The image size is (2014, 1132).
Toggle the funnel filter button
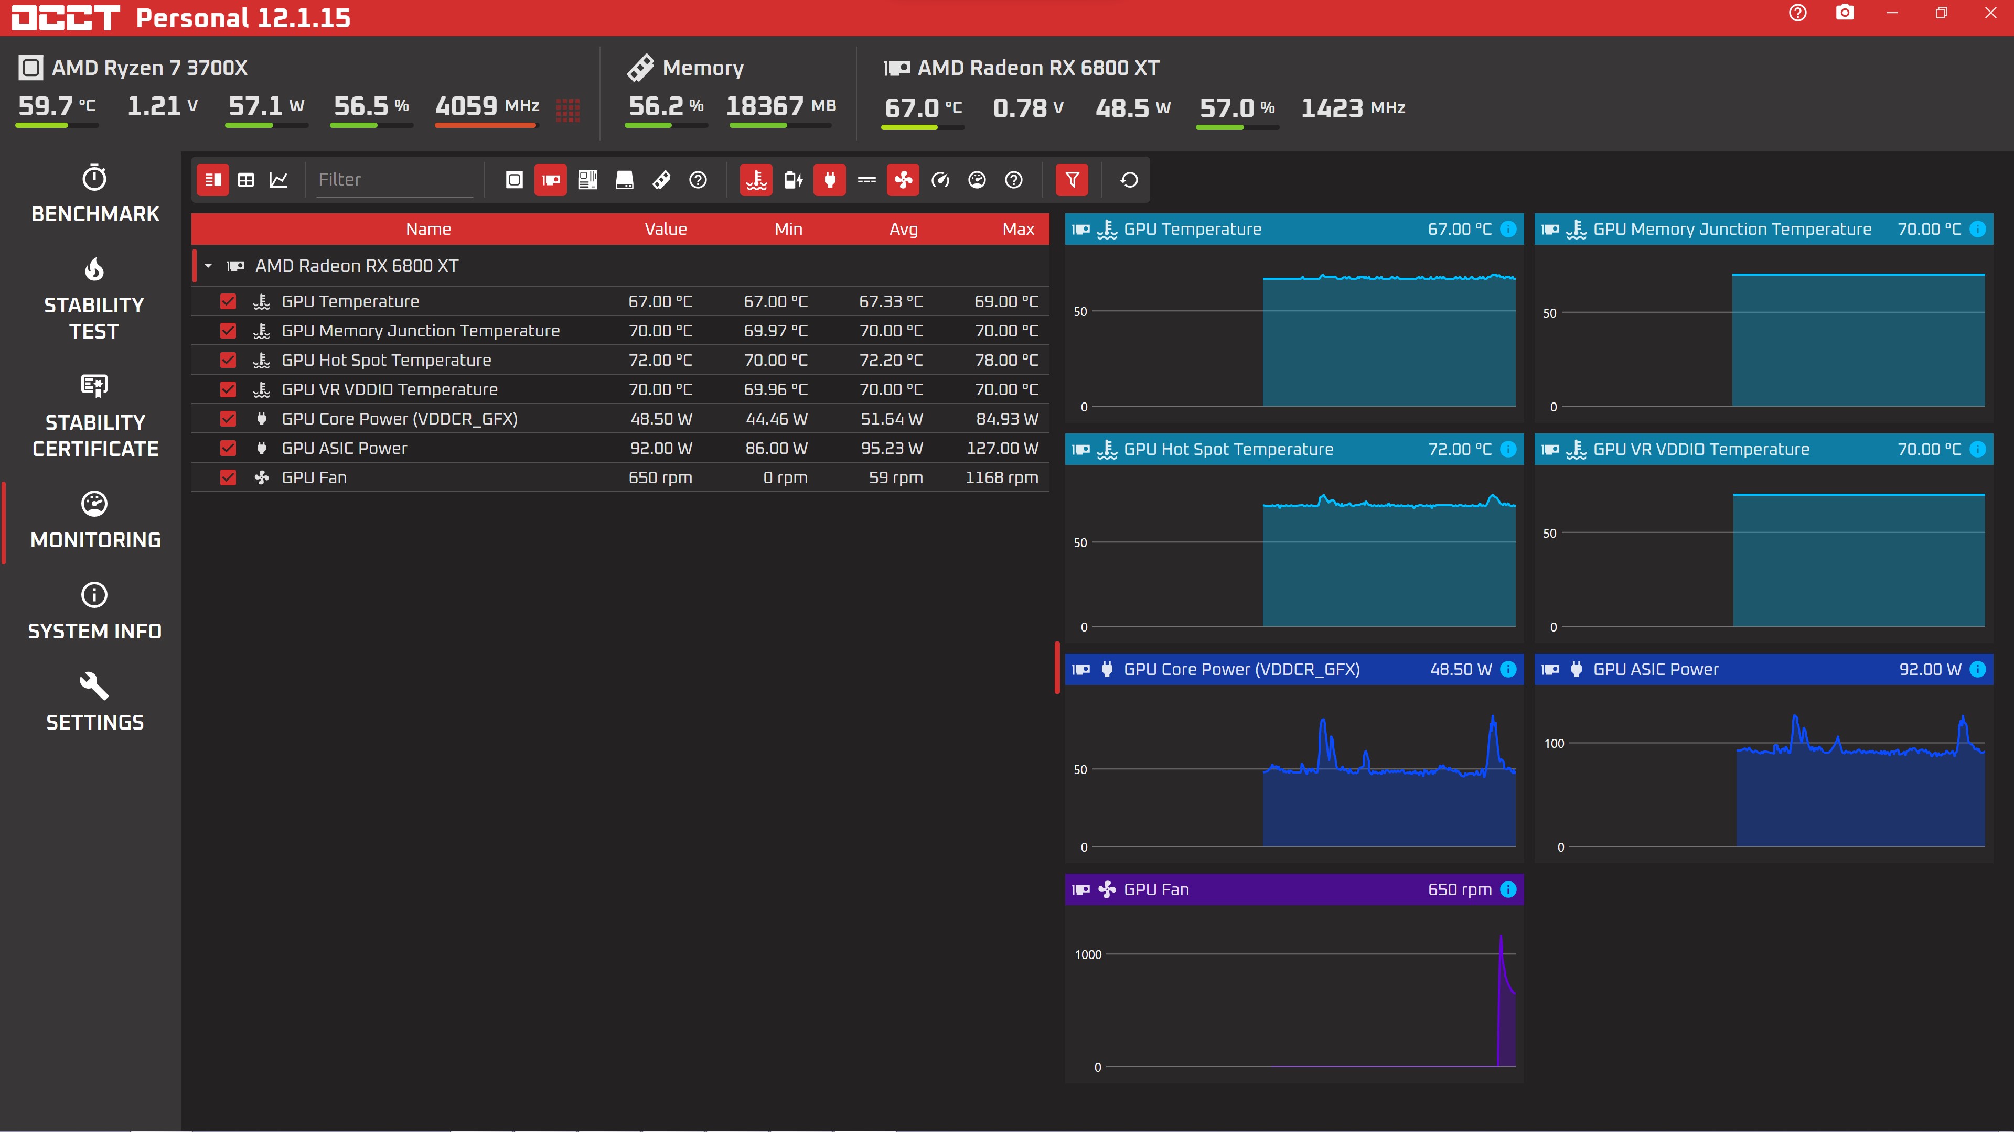1072,180
